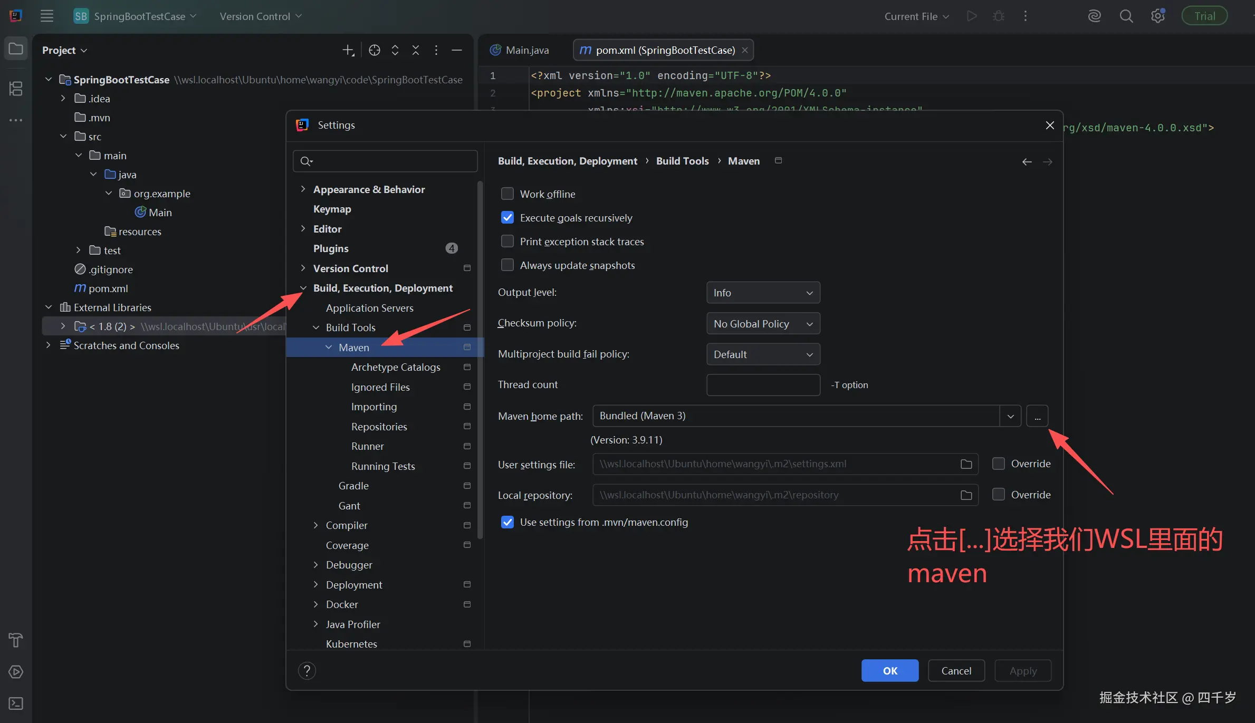Open the Build hammer tool window
Screen dimensions: 1255x723
point(16,640)
